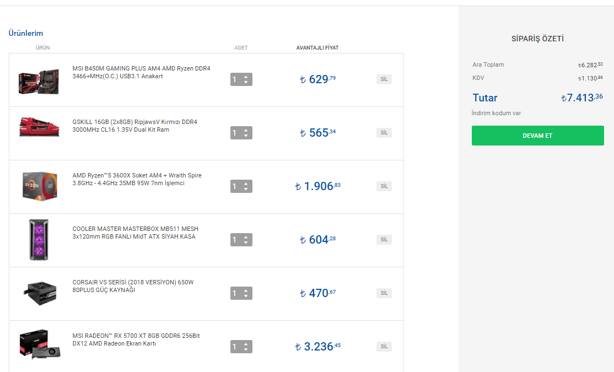
Task: Open MSI Radeon RX 5700 XT image
Action: tap(40, 344)
